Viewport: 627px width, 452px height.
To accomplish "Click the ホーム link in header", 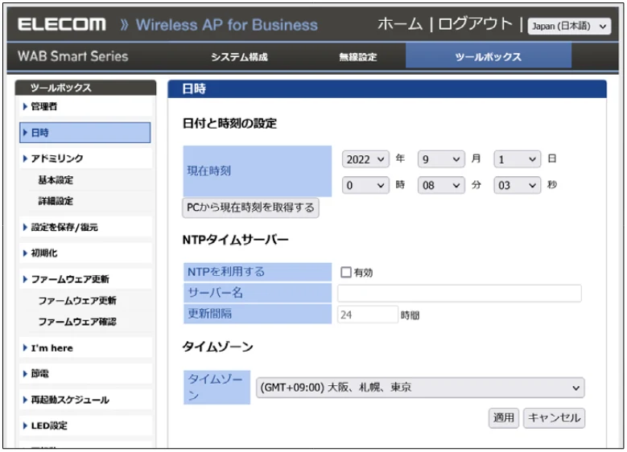I will [400, 24].
